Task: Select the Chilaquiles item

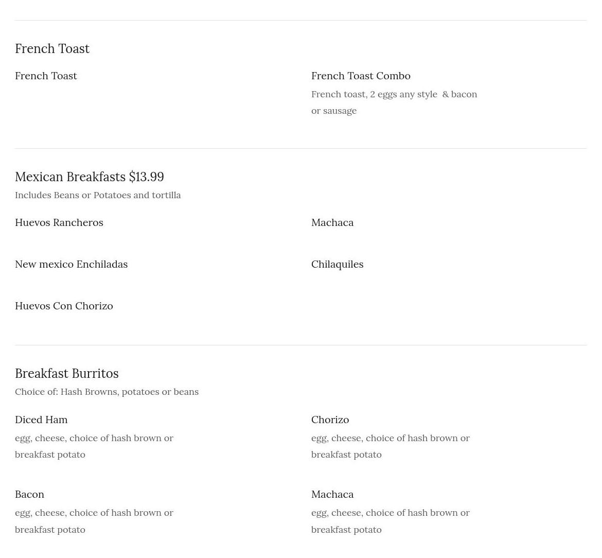Action: coord(338,265)
